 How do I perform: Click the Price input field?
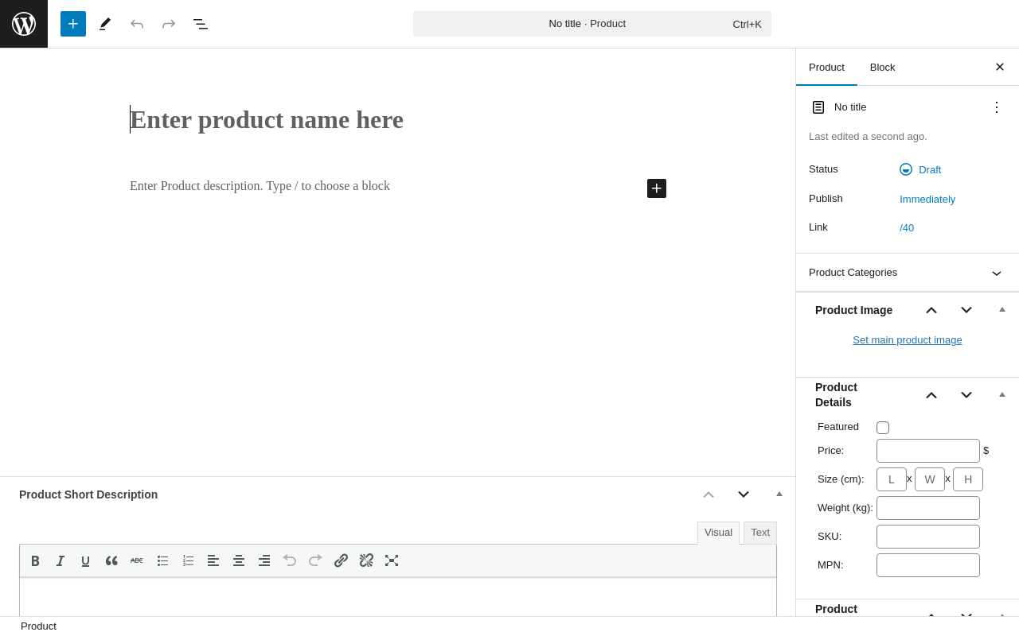[x=928, y=451]
